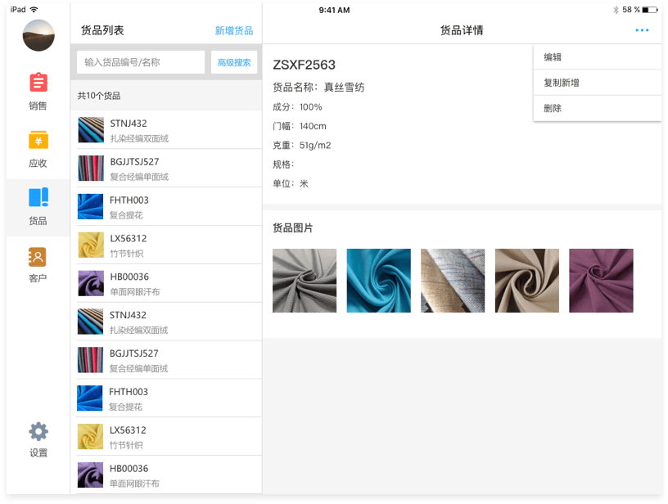Screen dimensions: 668x504
Task: Tap the battery indicator in status bar
Action: [x=650, y=10]
